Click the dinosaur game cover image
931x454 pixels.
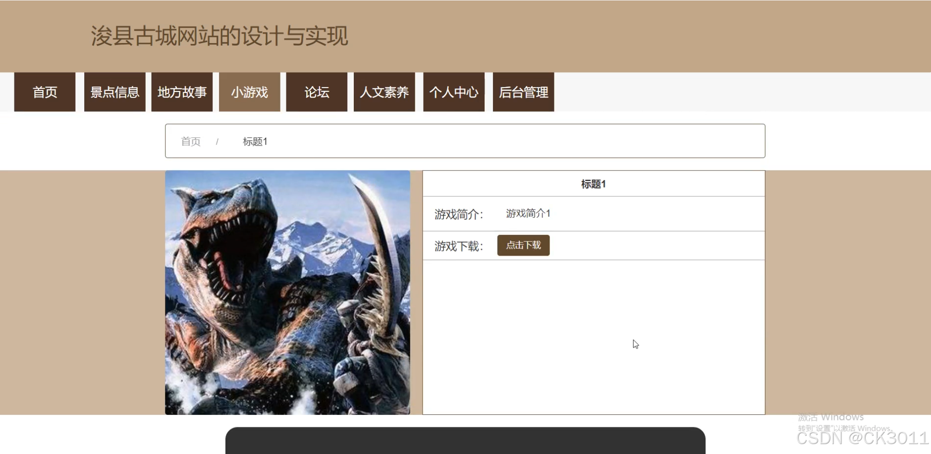point(287,292)
